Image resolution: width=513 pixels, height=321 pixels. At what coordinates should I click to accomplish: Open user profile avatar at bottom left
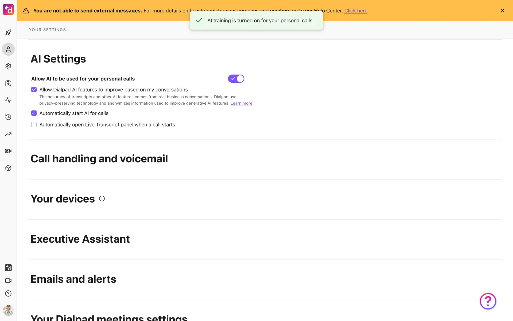pos(8,310)
